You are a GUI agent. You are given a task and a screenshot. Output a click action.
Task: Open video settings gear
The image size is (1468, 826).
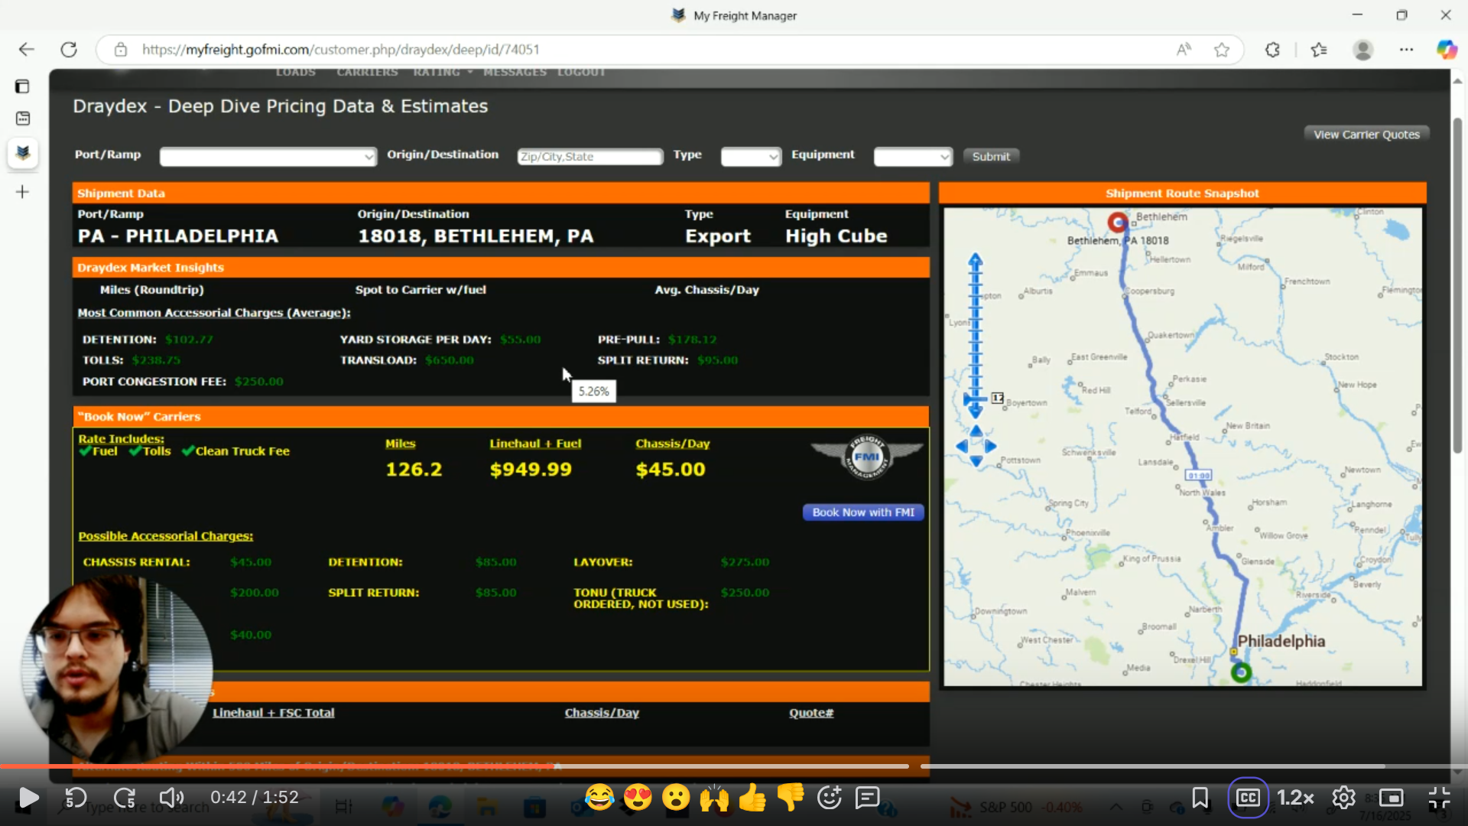1343,798
